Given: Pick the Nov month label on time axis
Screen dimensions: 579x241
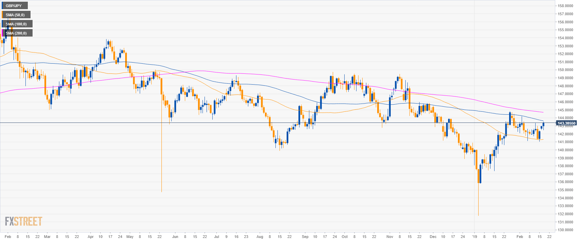Looking at the screenshot, I should pos(389,237).
